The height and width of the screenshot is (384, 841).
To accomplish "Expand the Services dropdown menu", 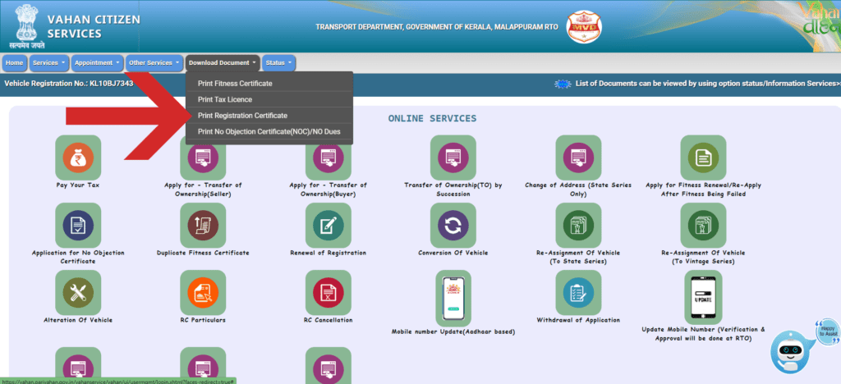I will click(x=48, y=63).
